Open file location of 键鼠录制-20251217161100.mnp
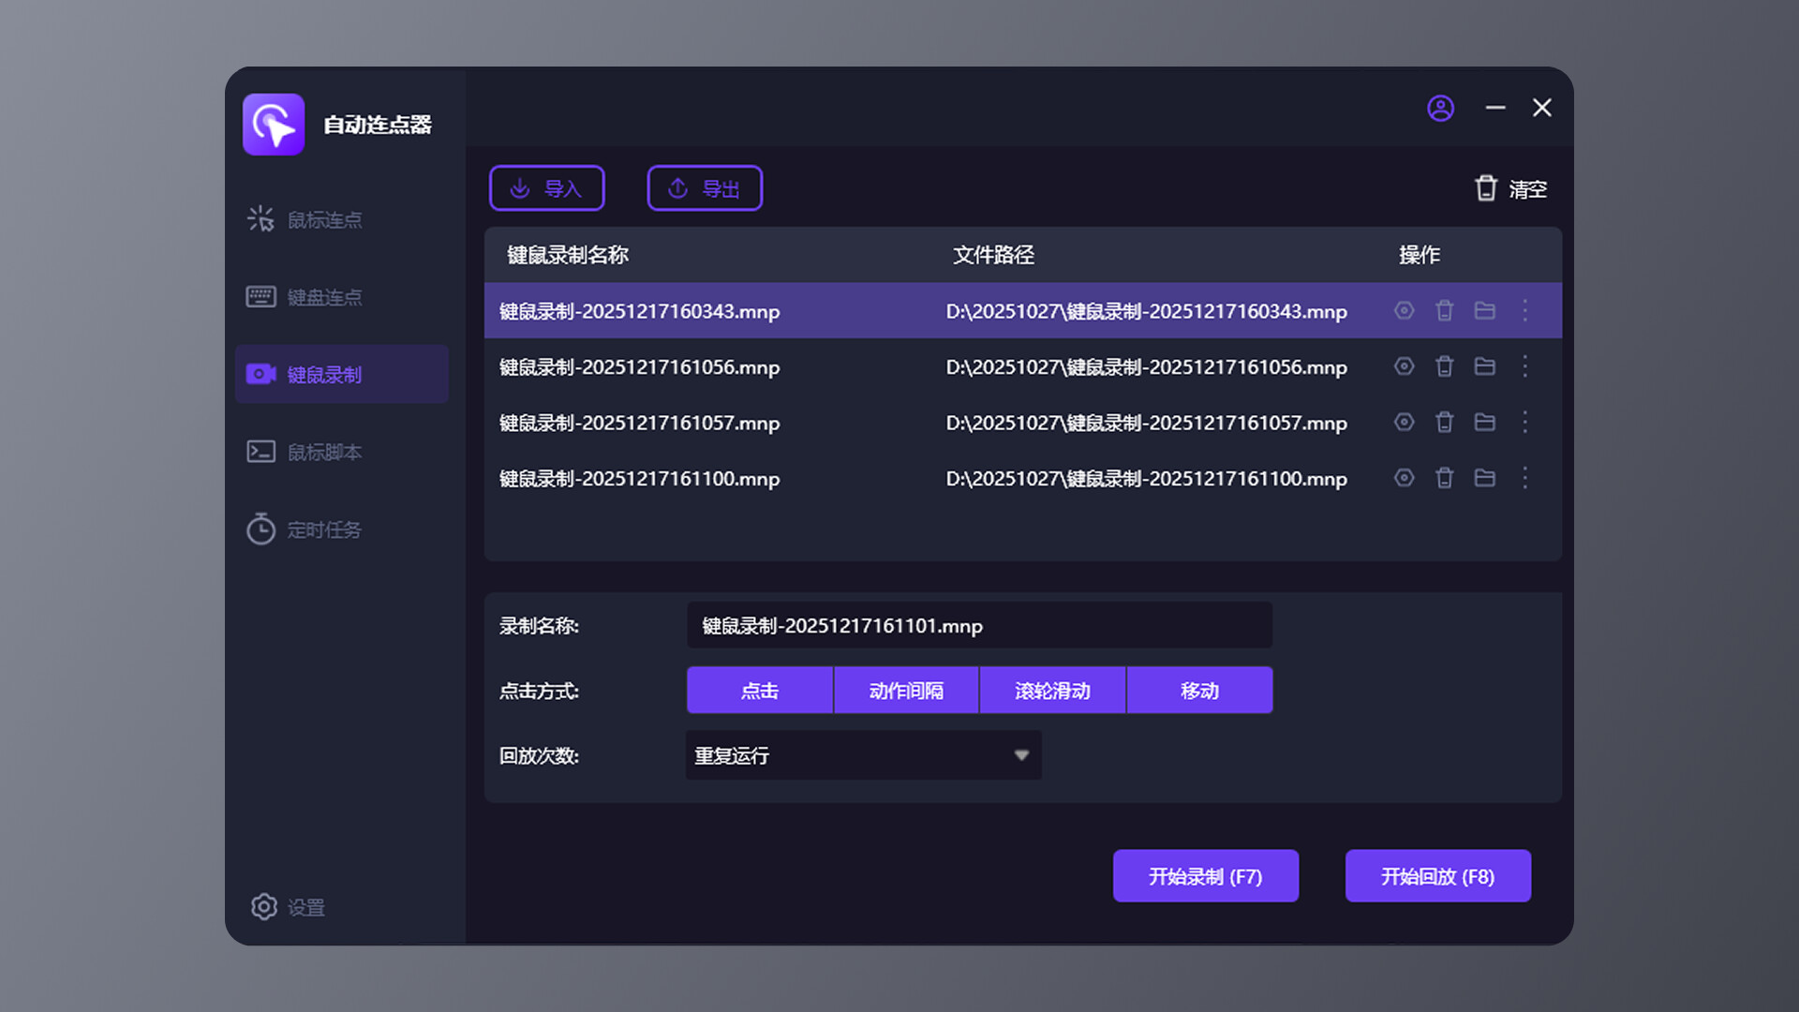 [x=1484, y=478]
